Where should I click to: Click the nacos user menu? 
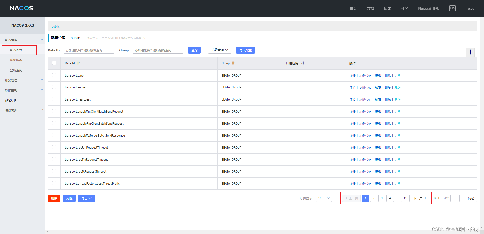pos(470,9)
